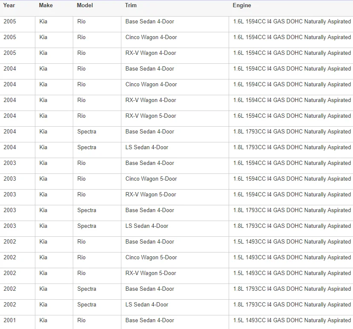This screenshot has width=353, height=329.
Task: Click the year 2001 cell
Action: 17,322
